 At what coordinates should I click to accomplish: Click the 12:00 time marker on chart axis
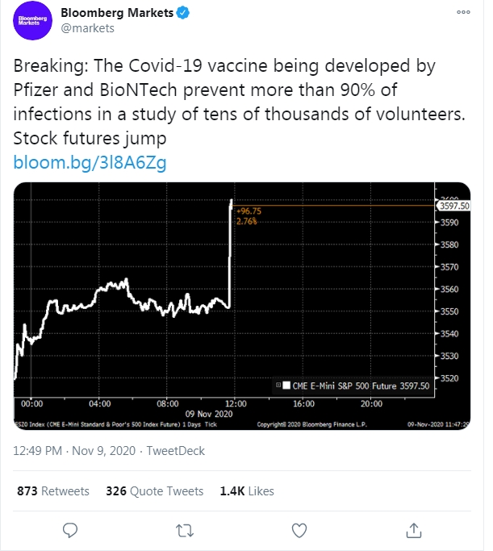click(236, 403)
